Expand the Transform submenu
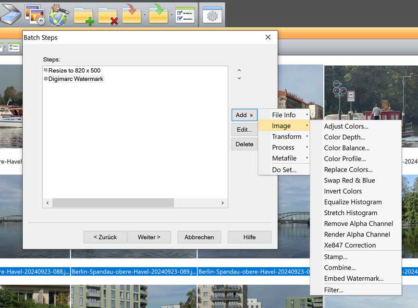The width and height of the screenshot is (418, 308). (x=286, y=136)
